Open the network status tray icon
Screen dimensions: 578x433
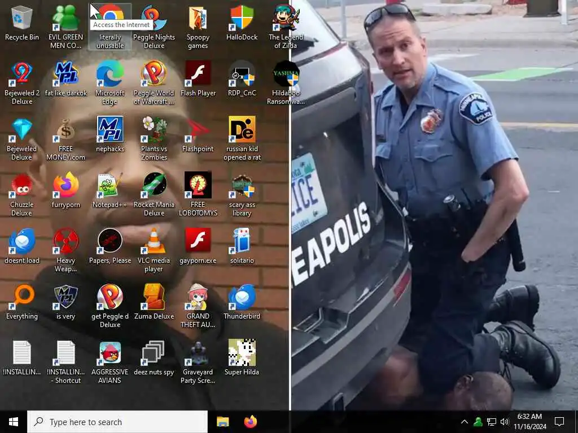pyautogui.click(x=492, y=422)
